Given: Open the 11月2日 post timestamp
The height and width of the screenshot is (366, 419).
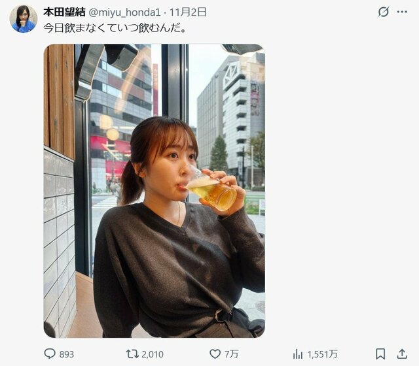Looking at the screenshot, I should point(189,12).
